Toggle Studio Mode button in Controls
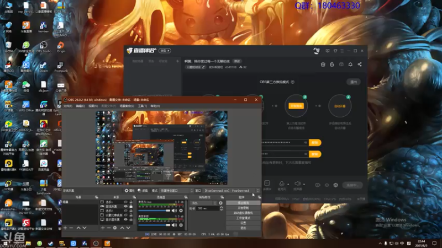Screen dimensions: 442x248 243,218
